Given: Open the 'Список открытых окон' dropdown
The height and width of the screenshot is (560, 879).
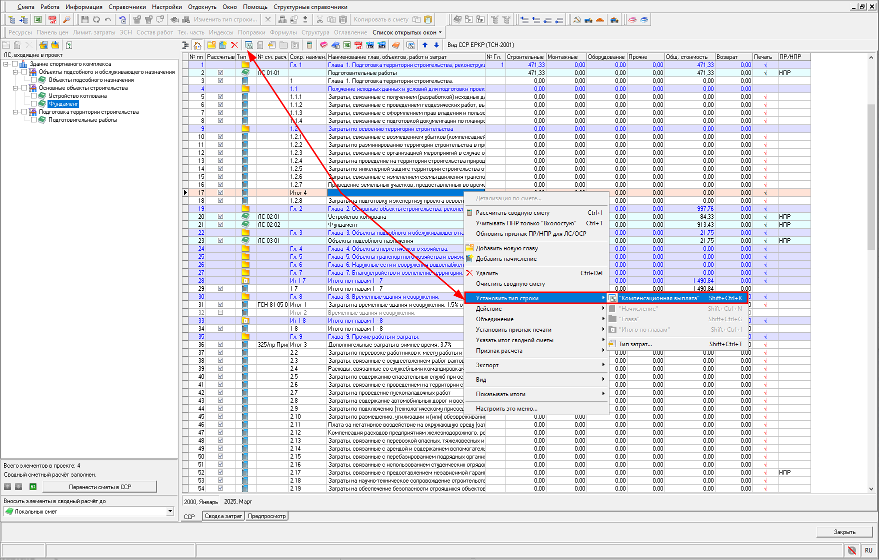Looking at the screenshot, I should click(407, 32).
